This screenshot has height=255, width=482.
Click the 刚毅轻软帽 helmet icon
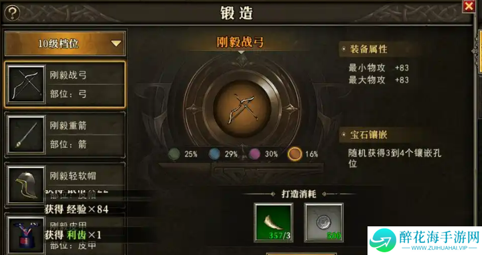coord(26,185)
